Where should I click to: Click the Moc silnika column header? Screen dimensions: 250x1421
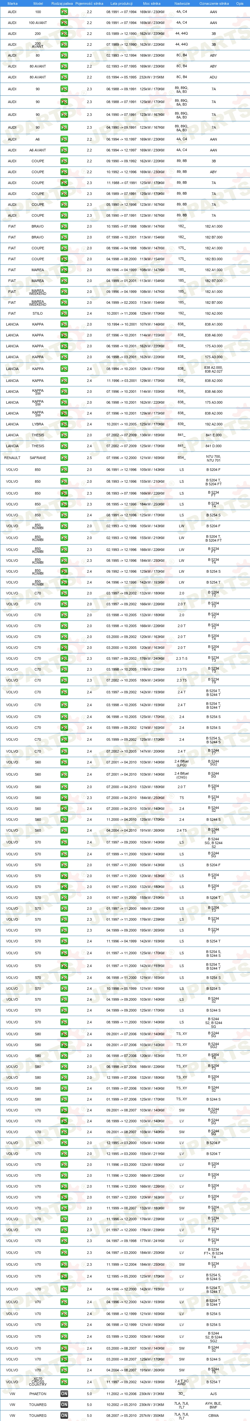point(152,3)
